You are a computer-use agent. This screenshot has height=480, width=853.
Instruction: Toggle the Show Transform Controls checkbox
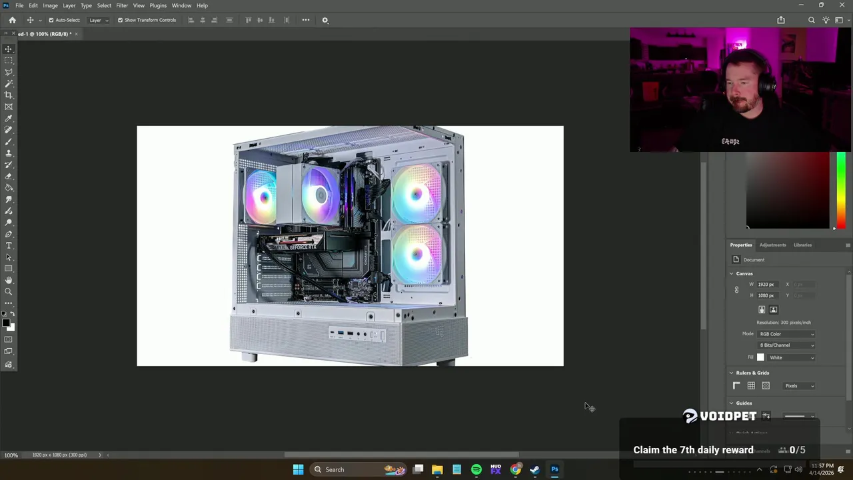(120, 20)
